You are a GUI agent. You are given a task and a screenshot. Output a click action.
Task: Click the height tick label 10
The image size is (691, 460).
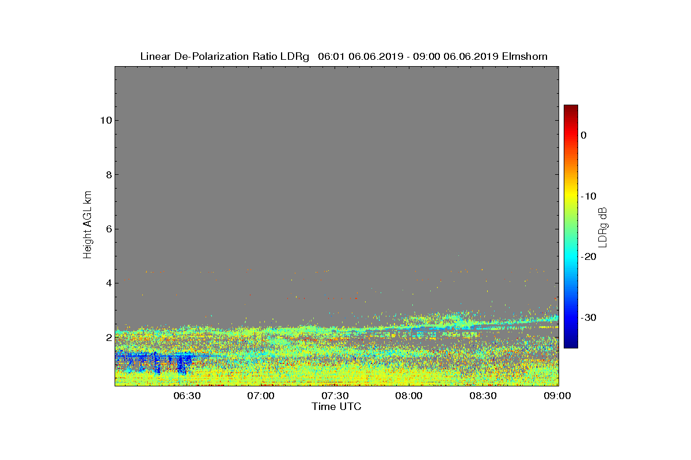pos(105,120)
